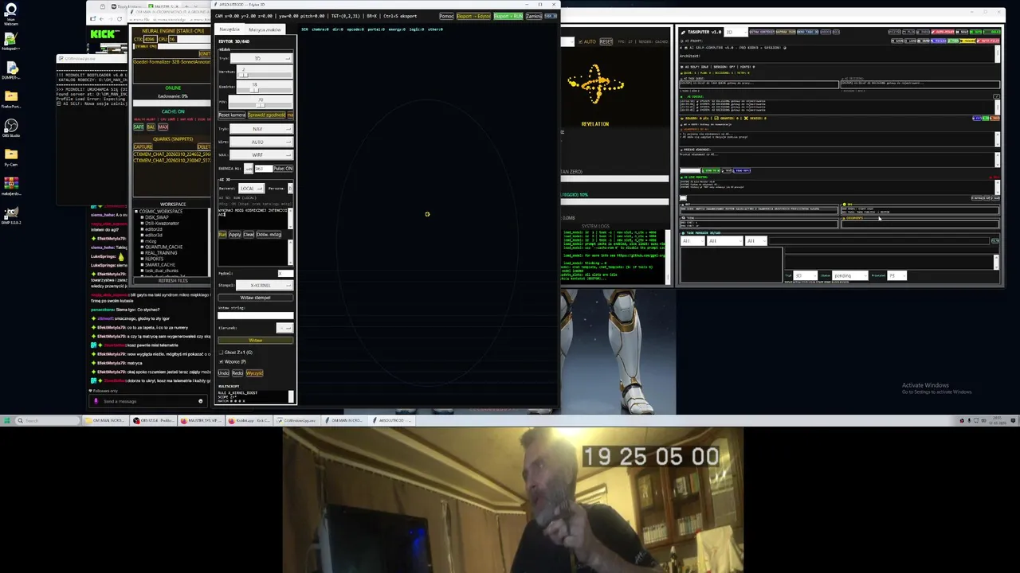Enable the Ghost Z±1 (G) checkbox
This screenshot has width=1020, height=573.
point(221,353)
